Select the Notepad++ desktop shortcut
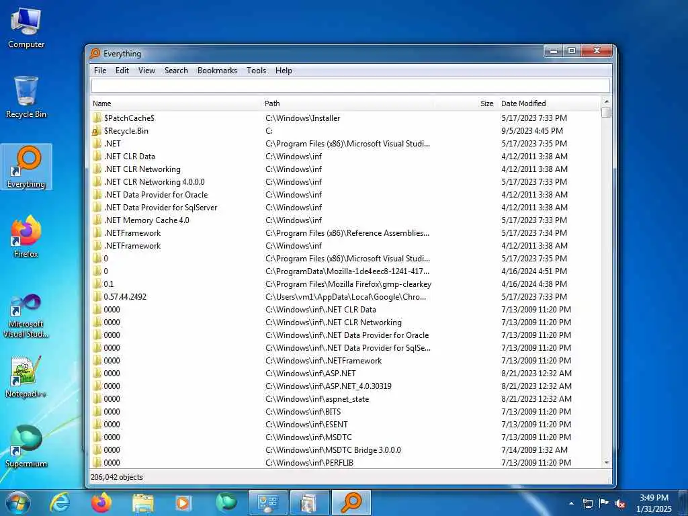The height and width of the screenshot is (516, 688). [x=26, y=376]
